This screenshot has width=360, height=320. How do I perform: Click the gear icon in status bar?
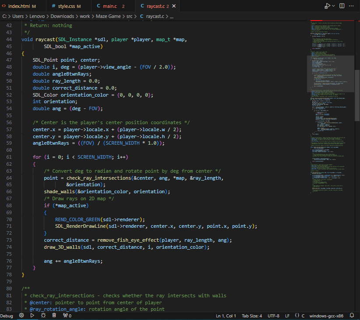pyautogui.click(x=21, y=315)
